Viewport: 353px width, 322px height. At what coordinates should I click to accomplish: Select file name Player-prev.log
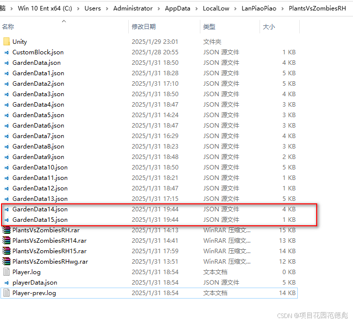point(34,293)
